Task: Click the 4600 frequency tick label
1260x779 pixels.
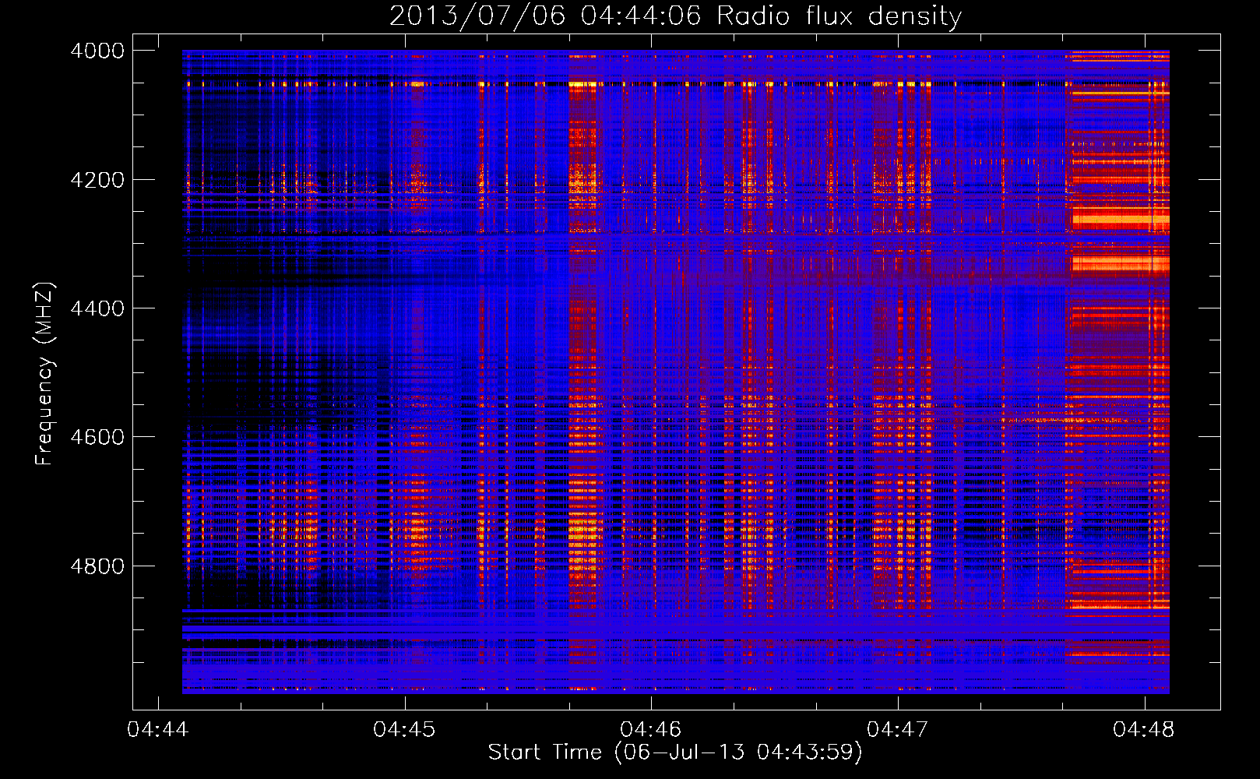Action: [97, 437]
